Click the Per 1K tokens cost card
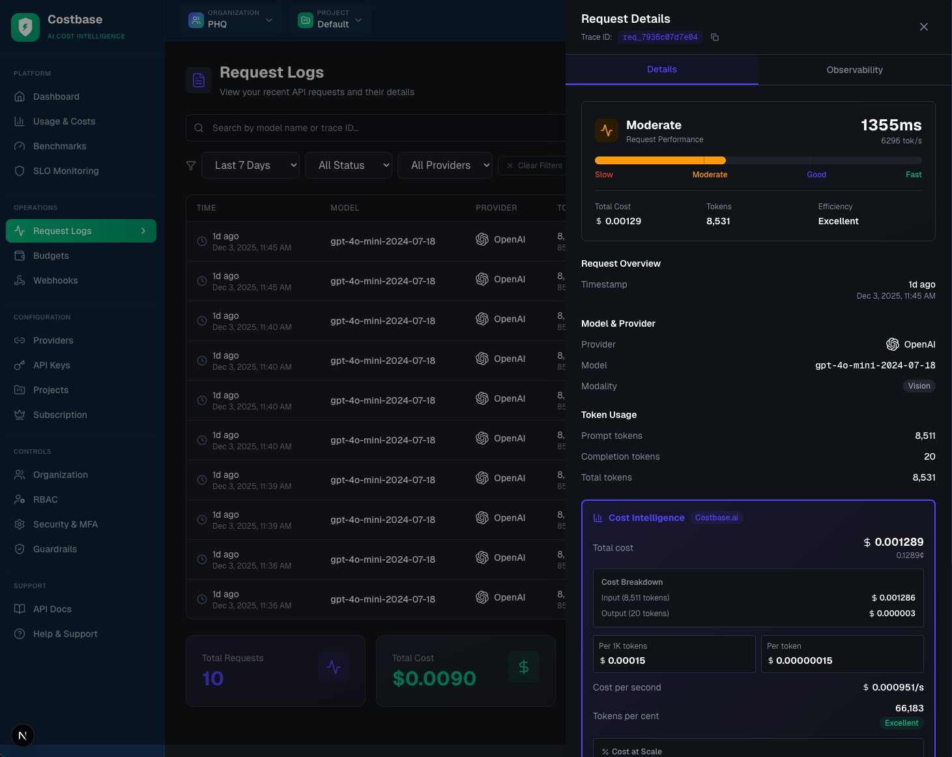This screenshot has height=757, width=952. pos(674,654)
